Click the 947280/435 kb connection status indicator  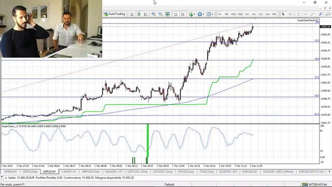314,184
